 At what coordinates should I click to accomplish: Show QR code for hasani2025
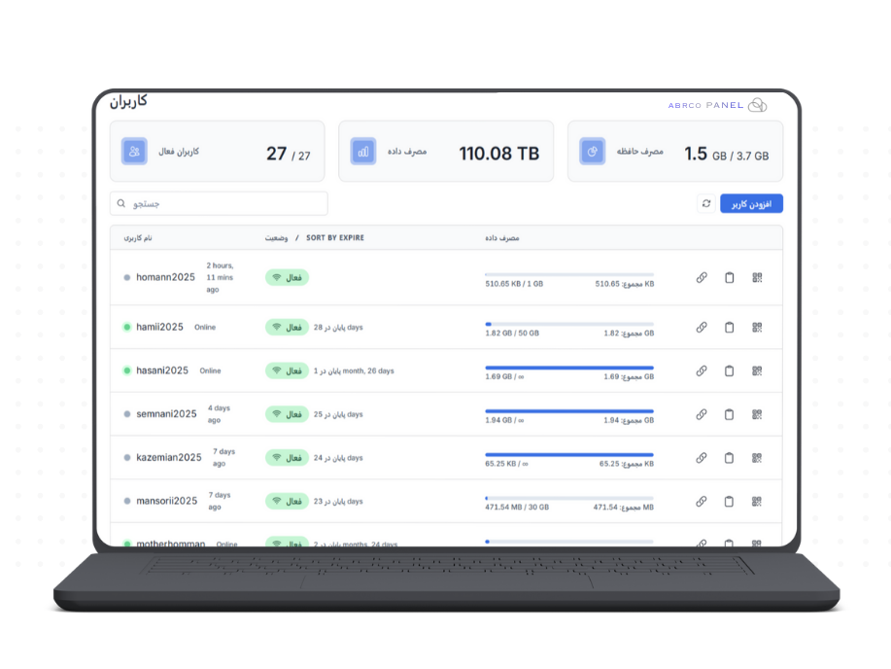757,370
